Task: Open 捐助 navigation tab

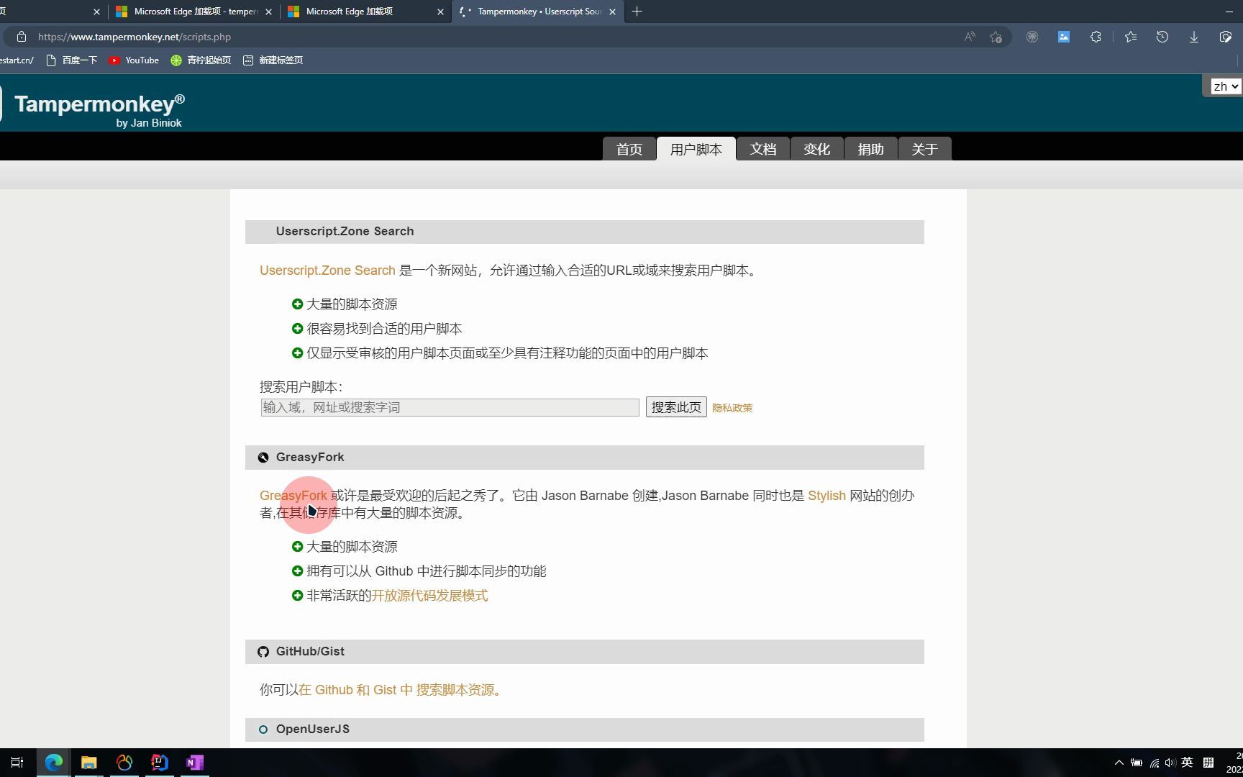Action: click(x=871, y=149)
